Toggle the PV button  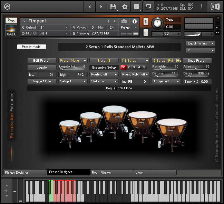217,32
